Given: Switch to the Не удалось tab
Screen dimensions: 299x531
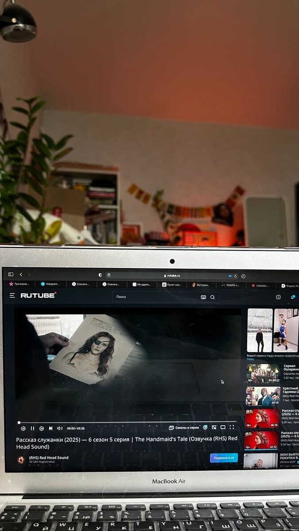Looking at the screenshot, I should (x=142, y=285).
